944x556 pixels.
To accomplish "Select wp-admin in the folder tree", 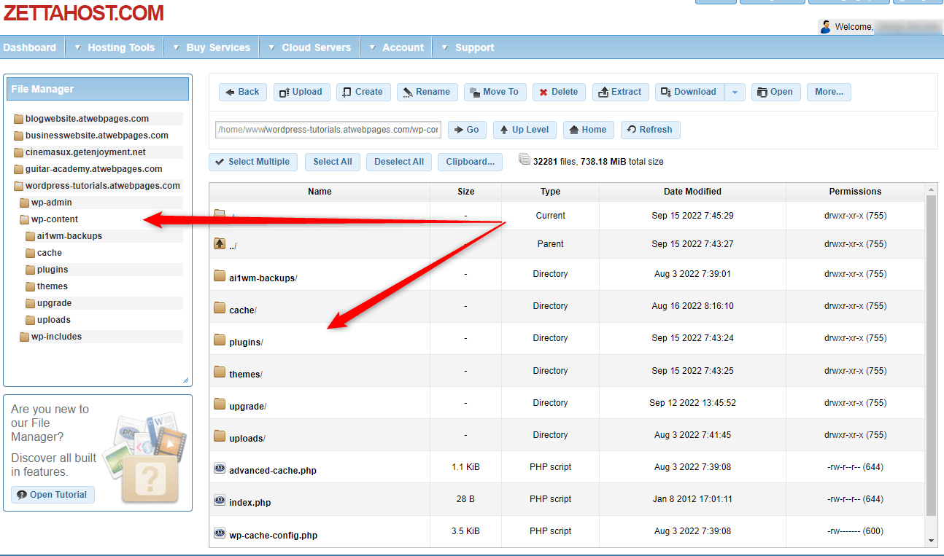I will pos(51,203).
